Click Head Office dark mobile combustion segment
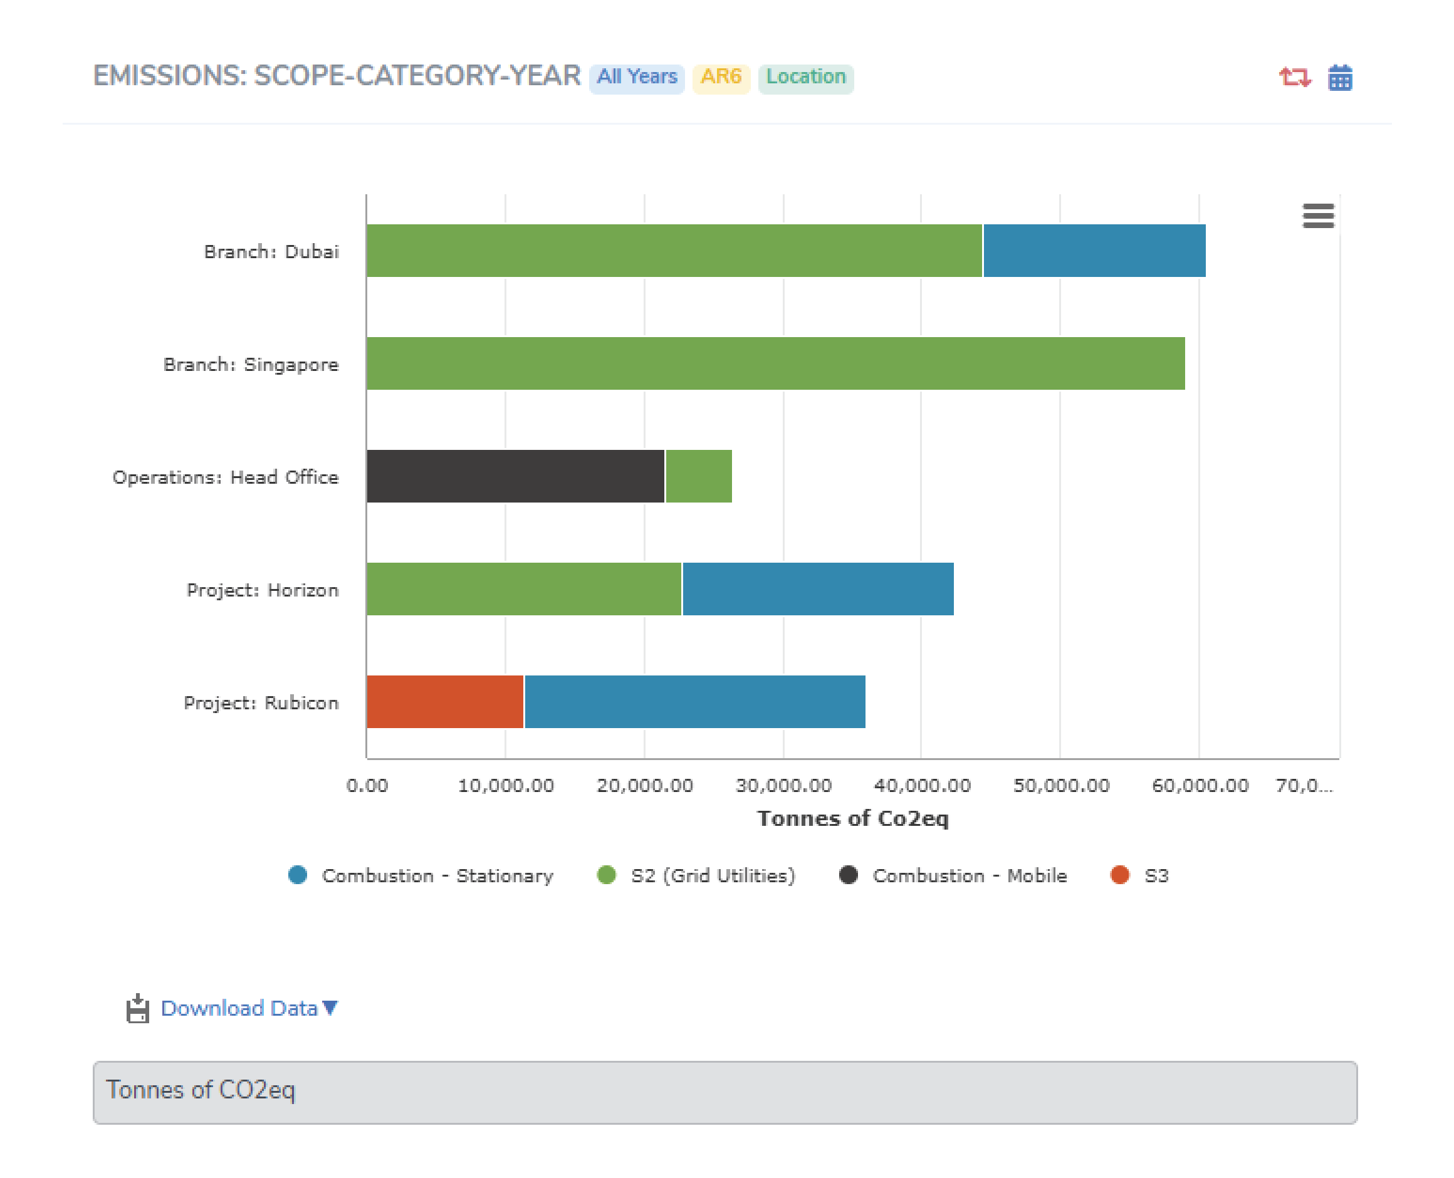 point(515,476)
